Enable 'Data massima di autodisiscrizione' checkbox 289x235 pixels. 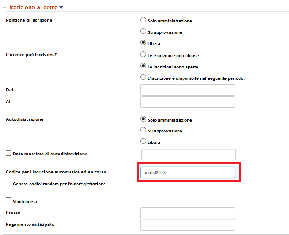(x=9, y=154)
